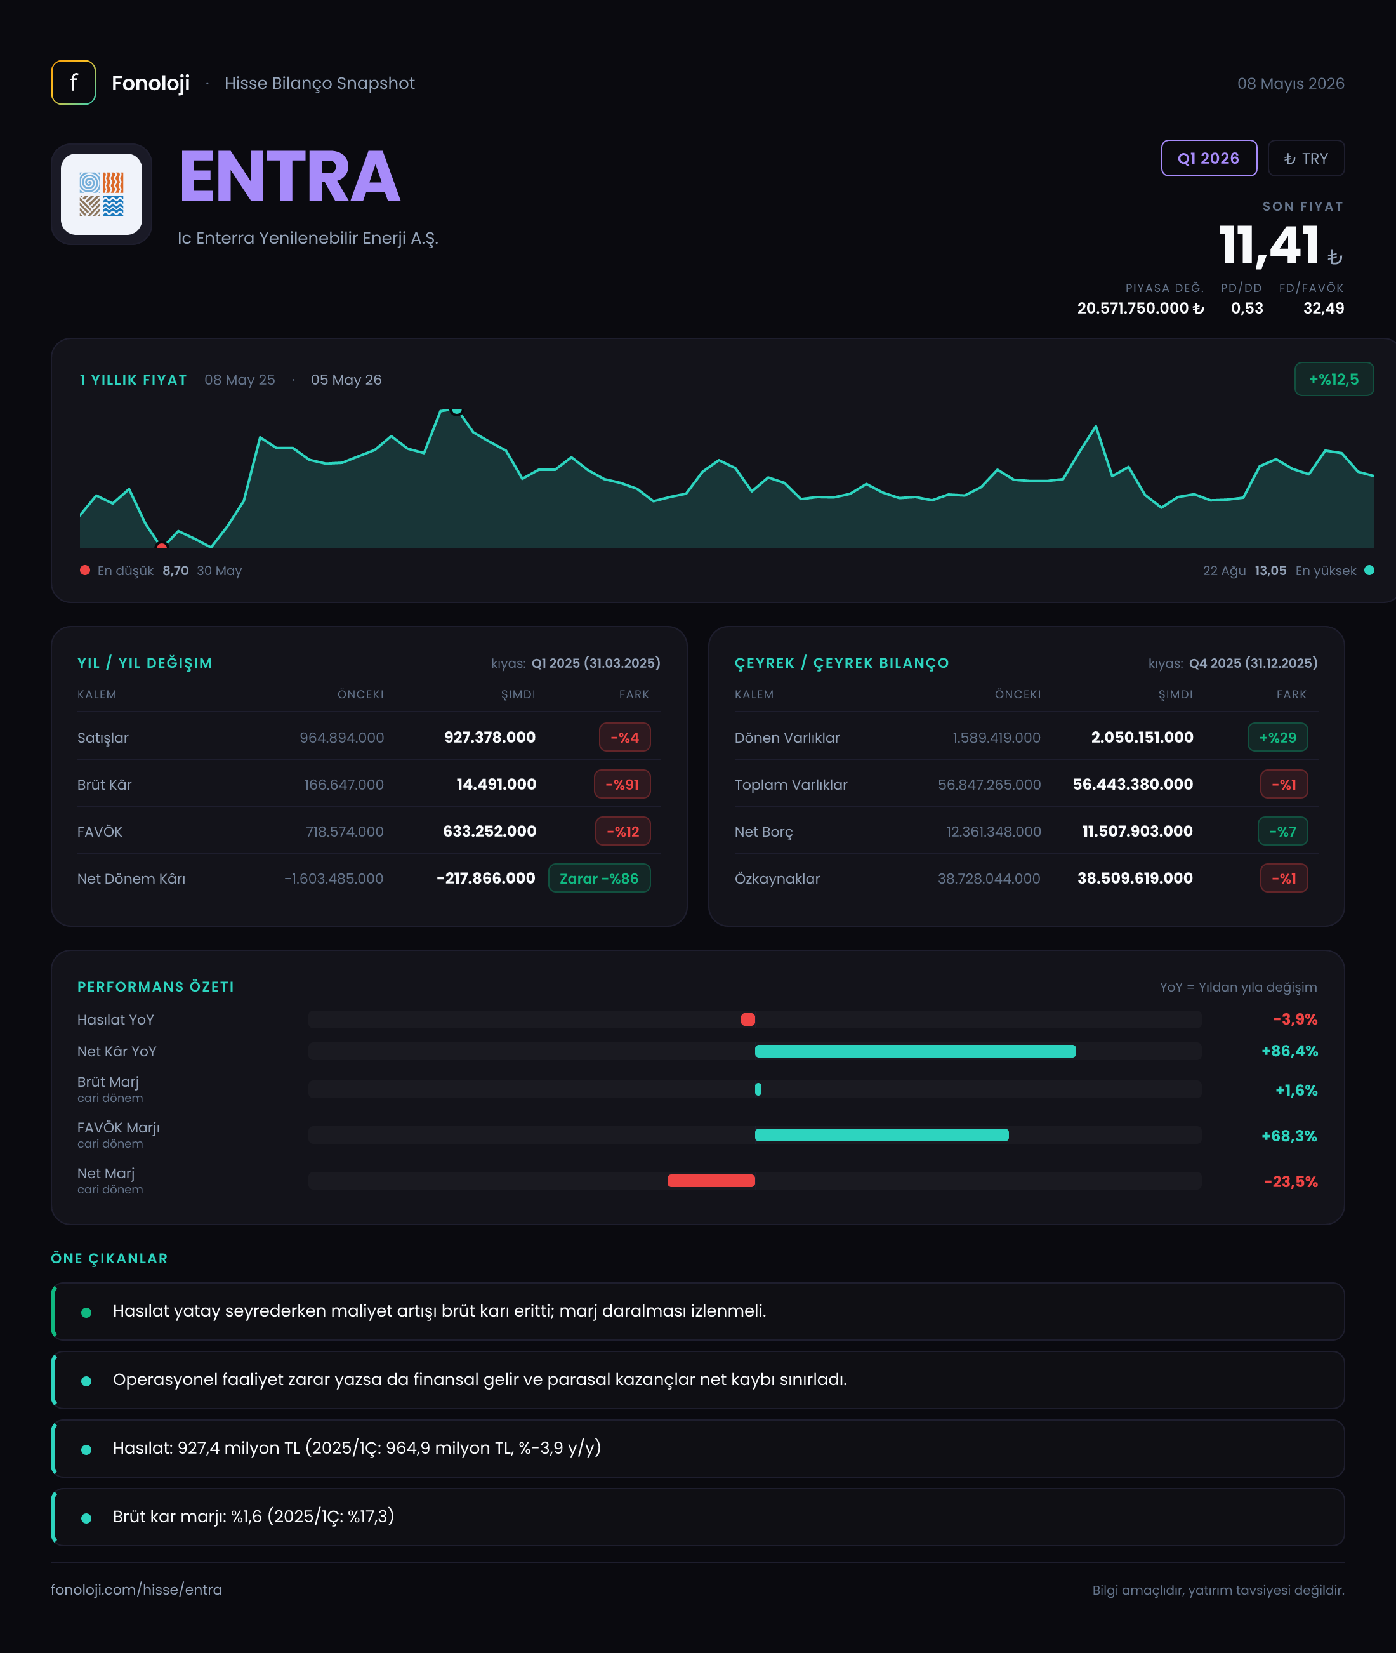The height and width of the screenshot is (1653, 1396).
Task: Click the Net Borç -%7 badge
Action: click(x=1283, y=831)
